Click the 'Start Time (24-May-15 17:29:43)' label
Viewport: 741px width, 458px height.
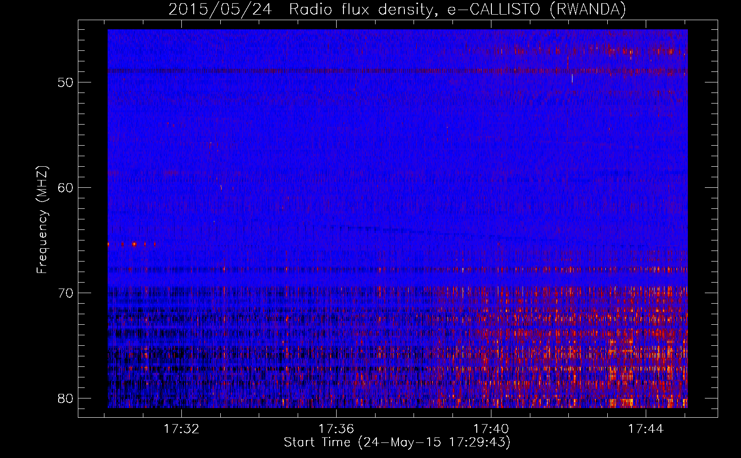[x=397, y=442]
